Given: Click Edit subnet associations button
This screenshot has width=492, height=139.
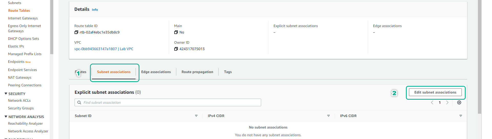Looking at the screenshot, I should 435,92.
